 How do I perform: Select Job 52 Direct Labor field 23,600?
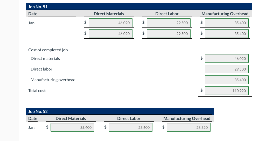(130, 128)
